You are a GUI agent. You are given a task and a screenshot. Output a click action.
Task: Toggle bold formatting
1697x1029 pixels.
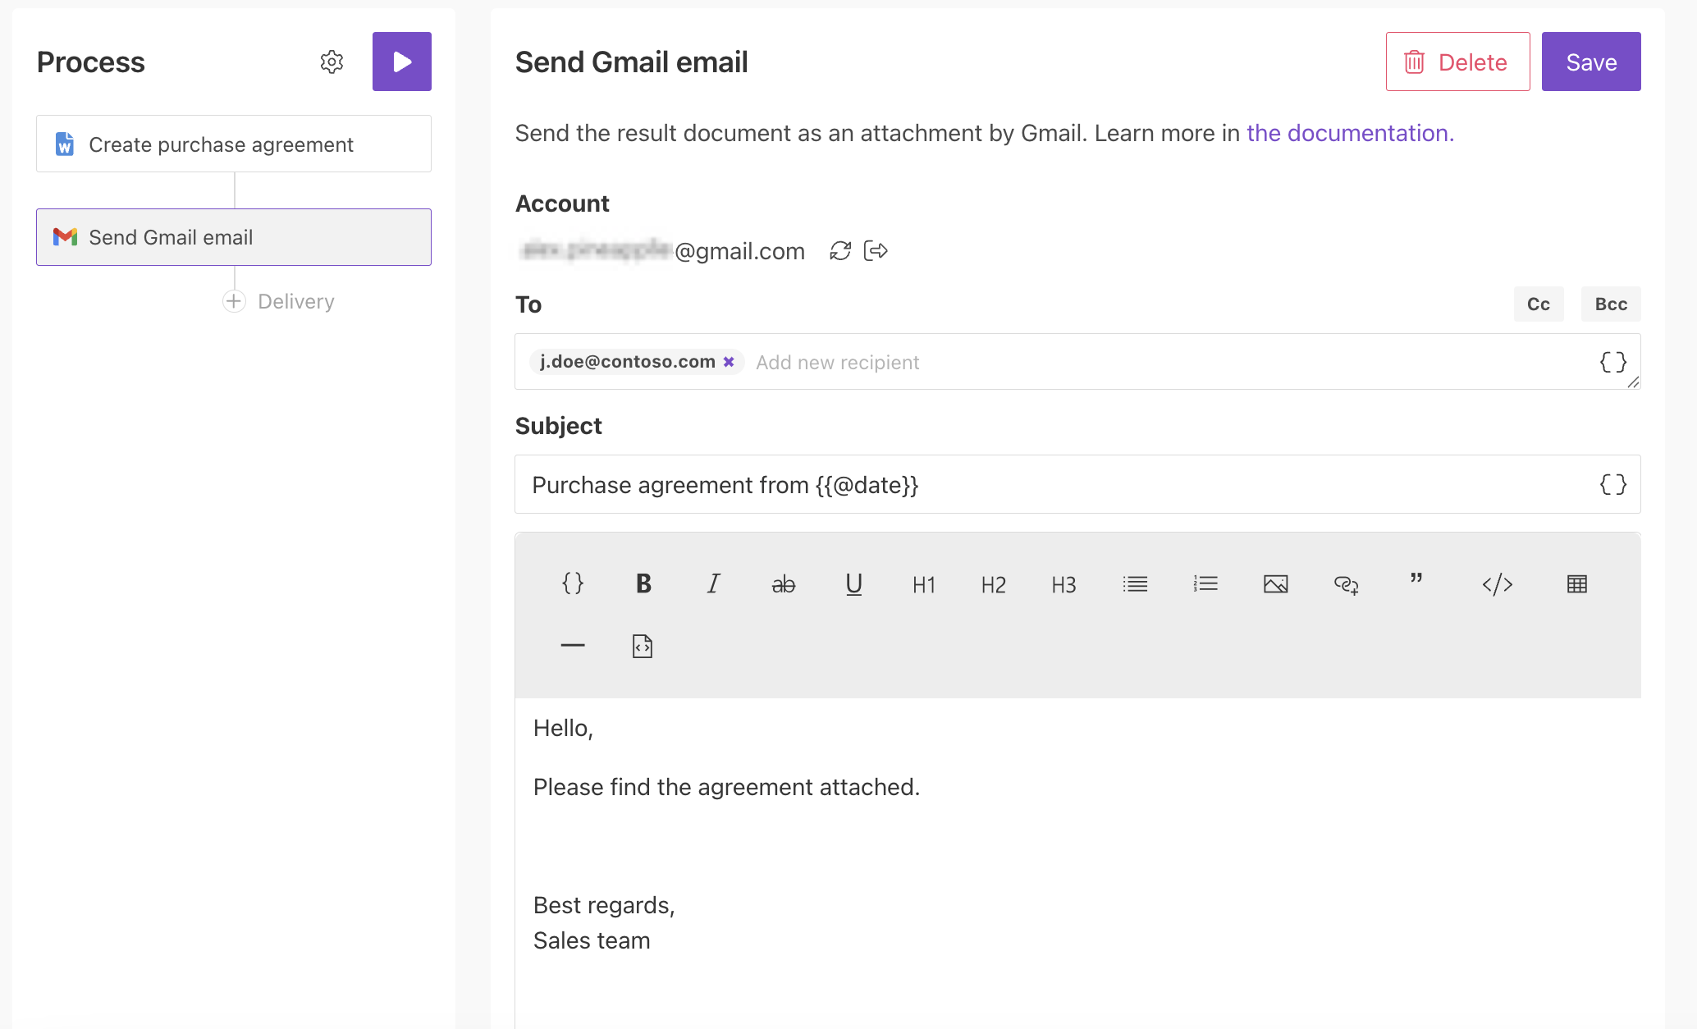tap(643, 584)
